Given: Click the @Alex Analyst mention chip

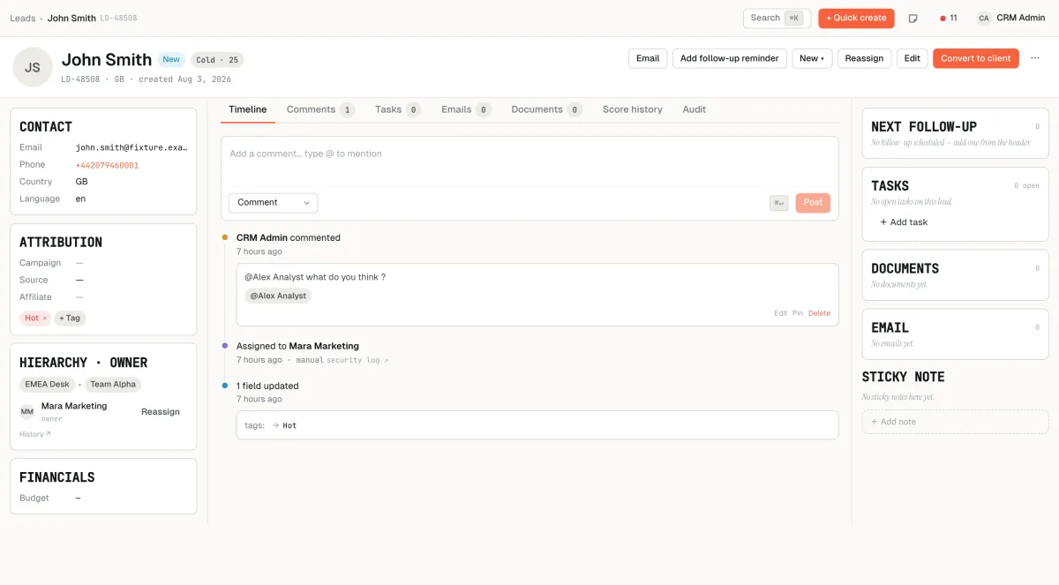Looking at the screenshot, I should pos(278,296).
